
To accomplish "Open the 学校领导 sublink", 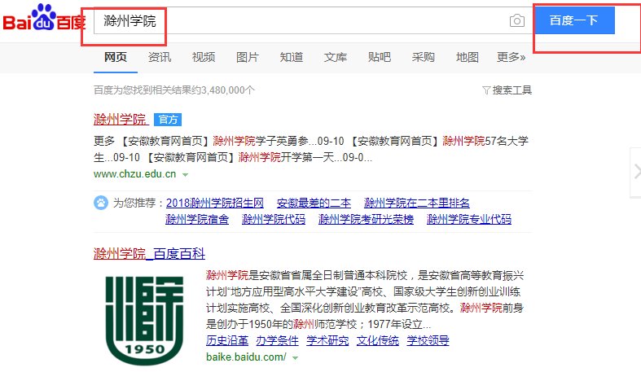I will pyautogui.click(x=428, y=340).
